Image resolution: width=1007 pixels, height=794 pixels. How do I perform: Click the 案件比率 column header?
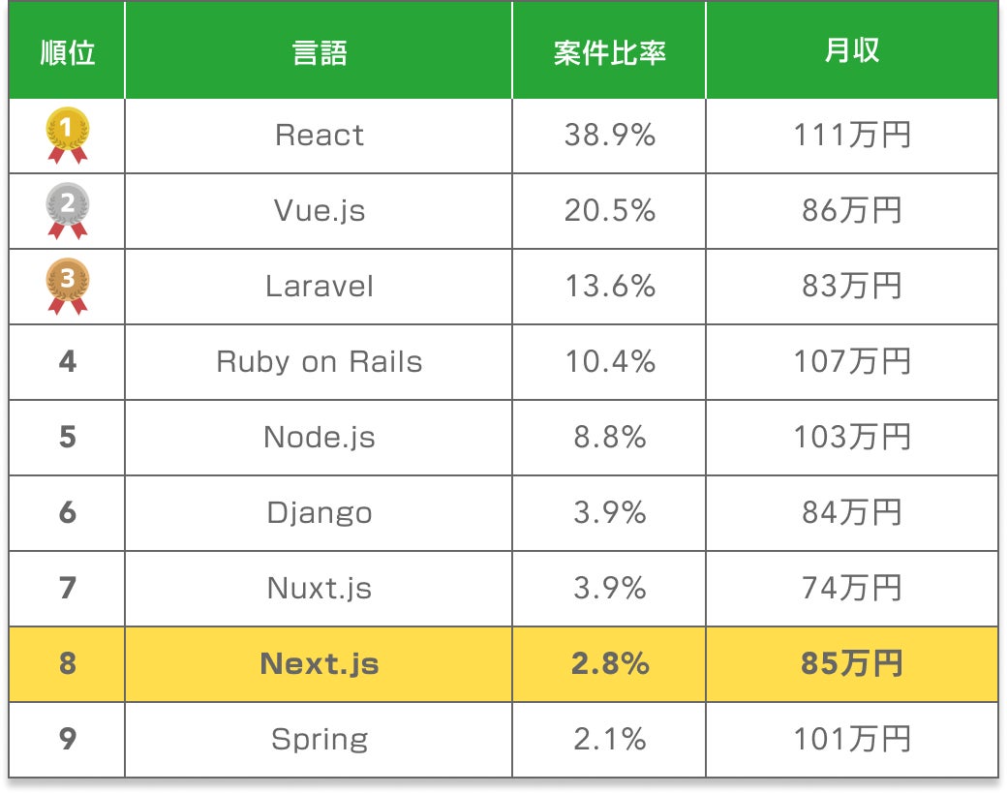click(x=609, y=52)
